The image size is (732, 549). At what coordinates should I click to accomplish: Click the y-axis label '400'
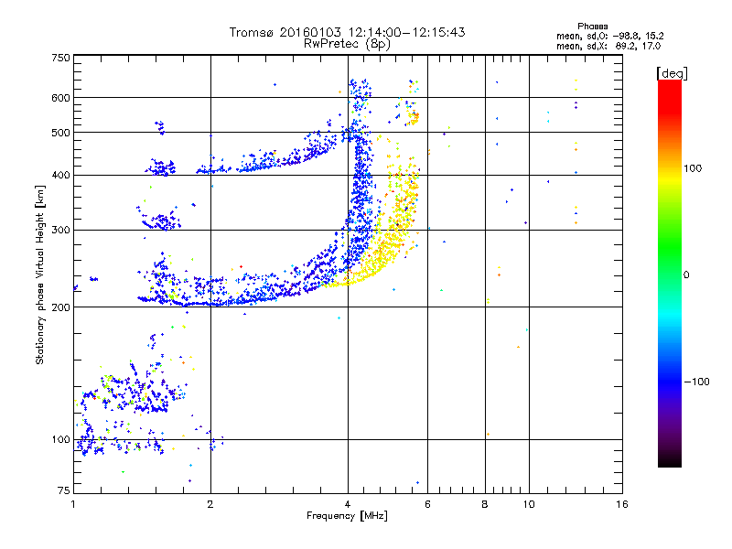tap(60, 175)
